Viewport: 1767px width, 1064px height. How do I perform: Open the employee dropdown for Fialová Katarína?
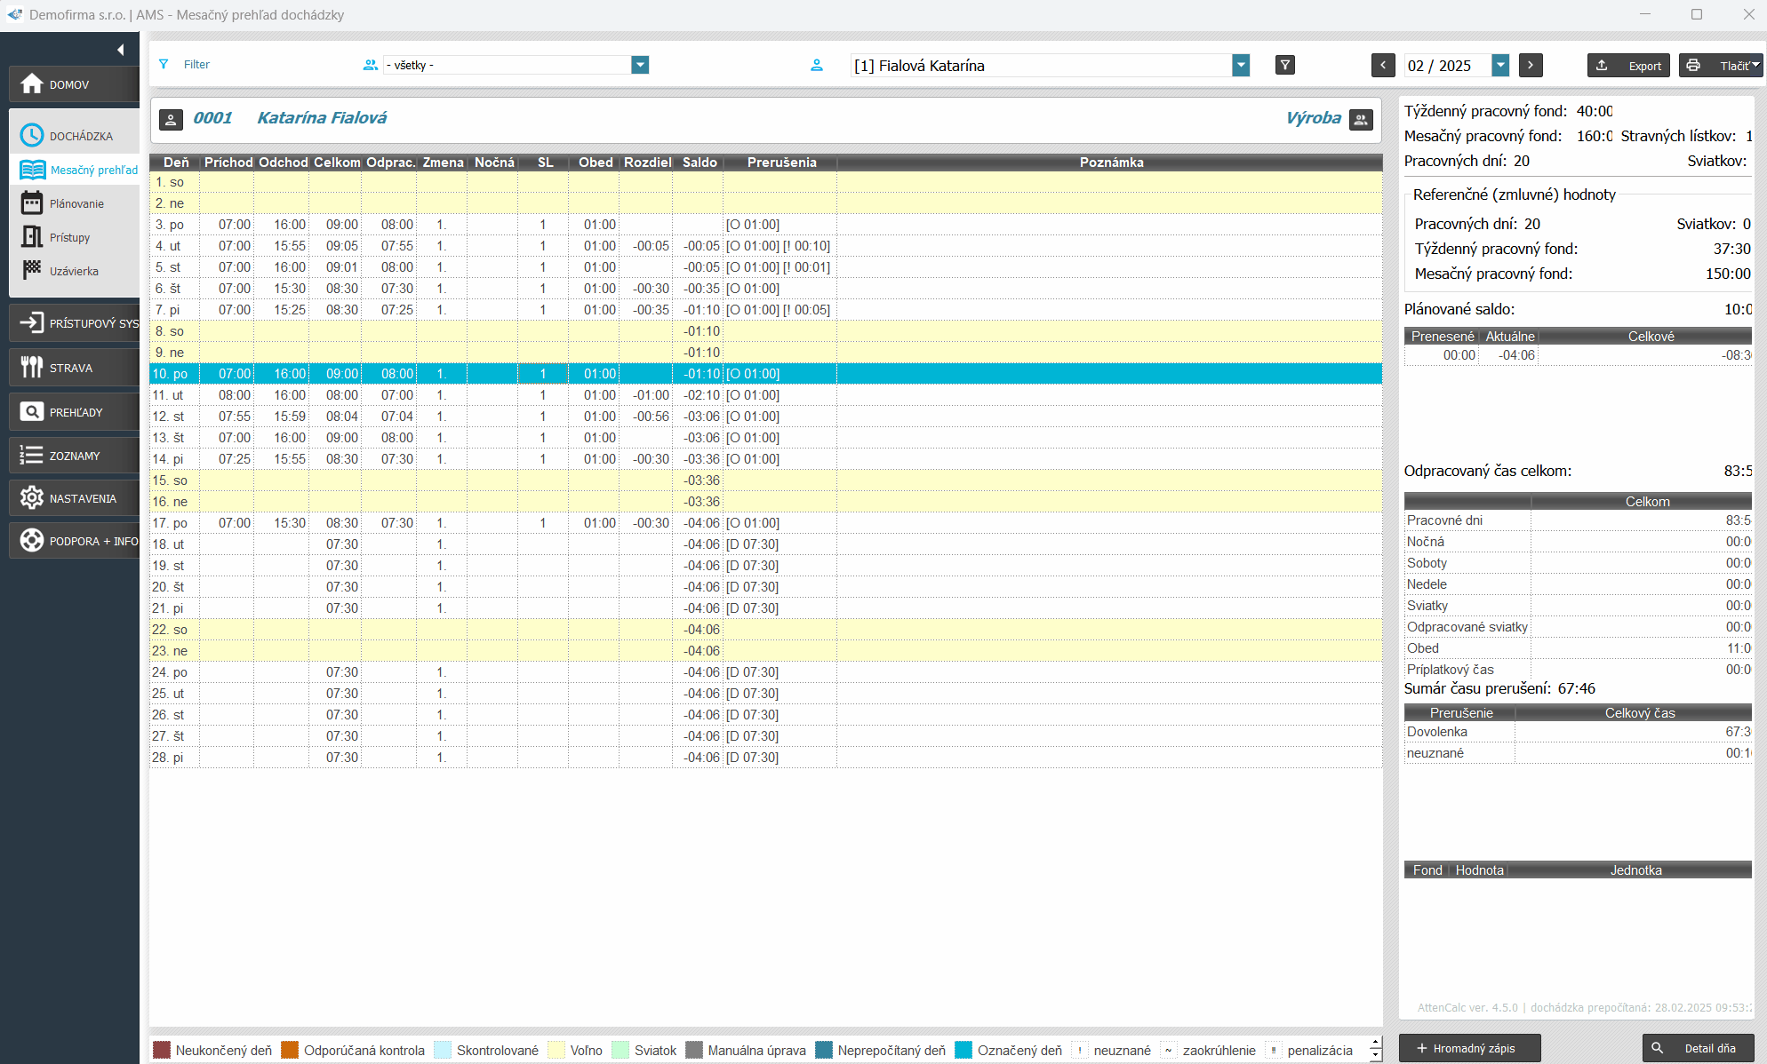coord(1241,65)
